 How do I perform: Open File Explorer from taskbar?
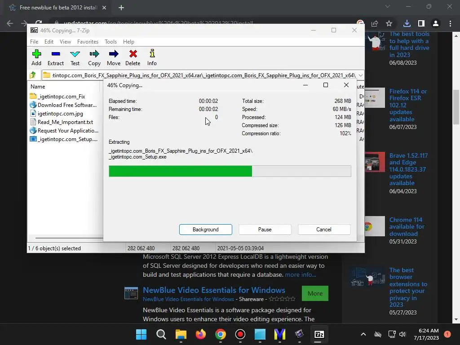click(181, 334)
